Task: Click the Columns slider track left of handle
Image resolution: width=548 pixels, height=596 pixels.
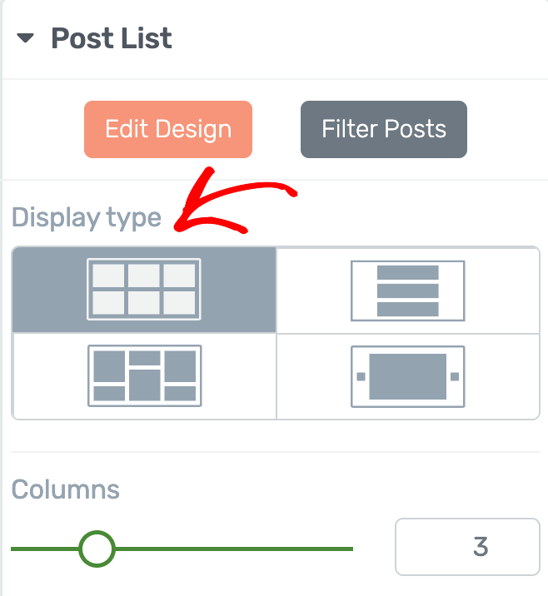Action: [x=45, y=549]
